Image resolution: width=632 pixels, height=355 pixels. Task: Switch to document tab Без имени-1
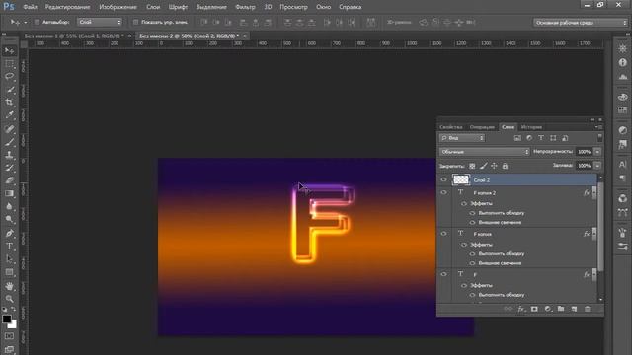coord(74,35)
